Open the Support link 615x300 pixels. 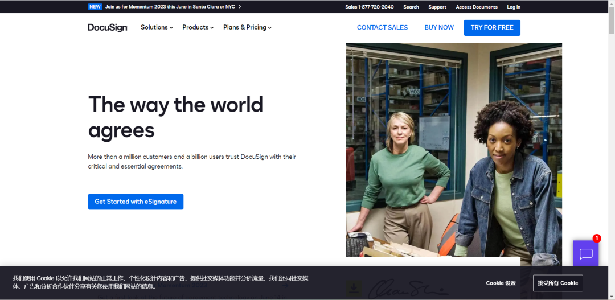437,7
